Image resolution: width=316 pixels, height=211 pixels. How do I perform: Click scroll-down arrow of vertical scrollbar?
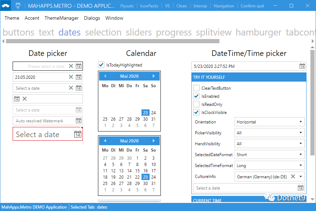pos(312,199)
